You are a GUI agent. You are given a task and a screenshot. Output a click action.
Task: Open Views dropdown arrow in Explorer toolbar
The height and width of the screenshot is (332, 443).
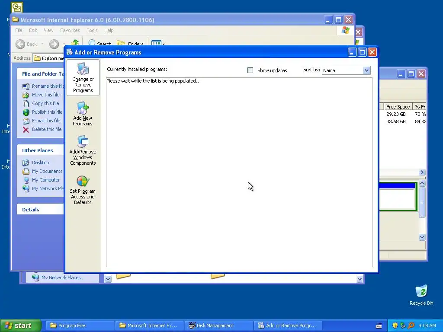[164, 44]
